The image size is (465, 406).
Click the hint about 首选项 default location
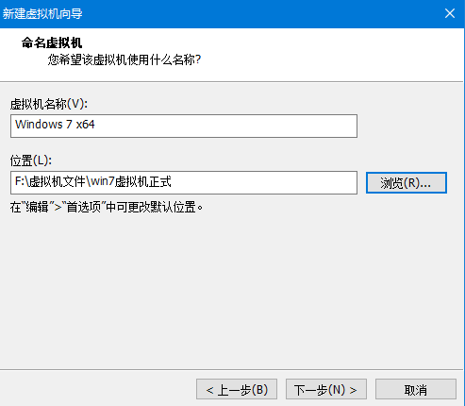pyautogui.click(x=107, y=207)
